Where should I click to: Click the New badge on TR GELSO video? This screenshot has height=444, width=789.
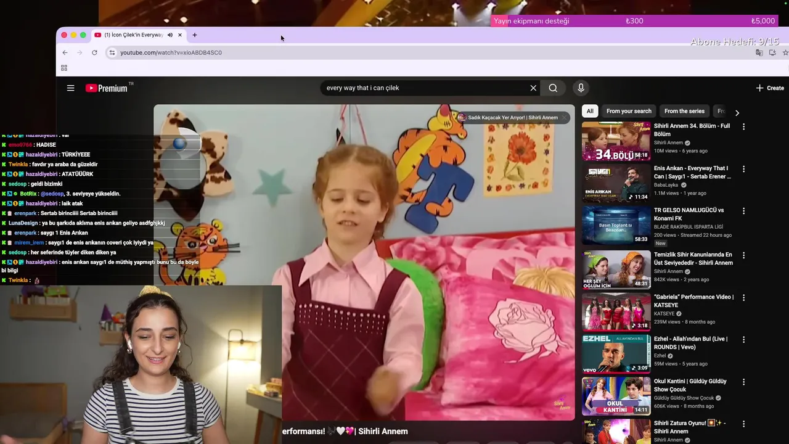(x=661, y=244)
